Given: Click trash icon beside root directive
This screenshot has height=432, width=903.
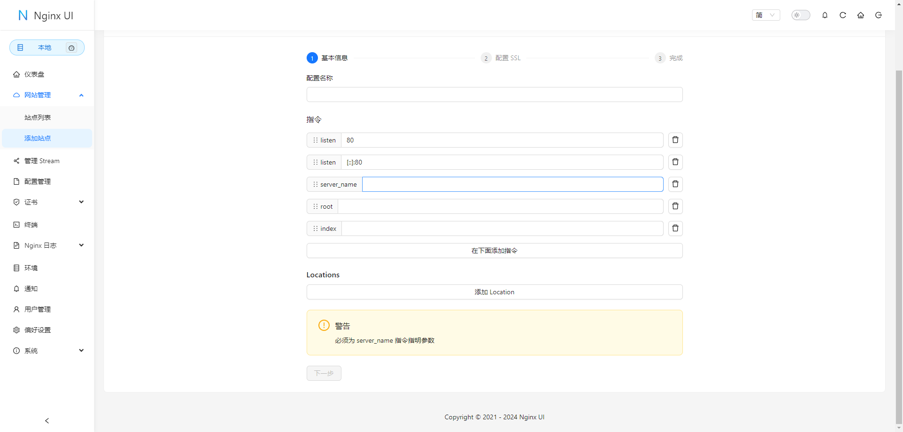Looking at the screenshot, I should pyautogui.click(x=675, y=206).
